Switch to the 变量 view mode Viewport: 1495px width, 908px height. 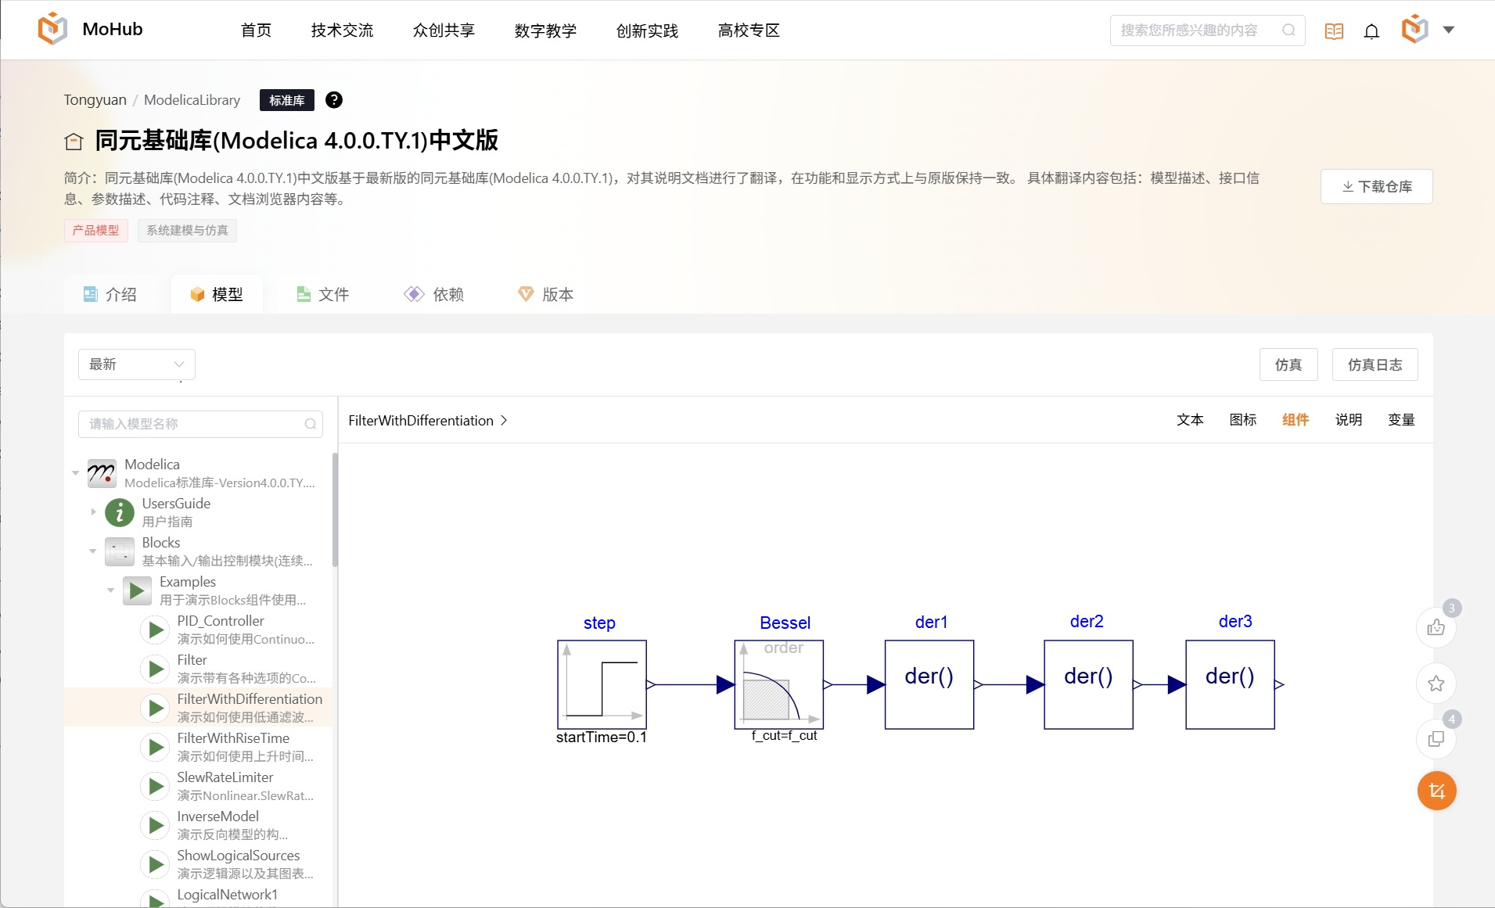(x=1401, y=420)
